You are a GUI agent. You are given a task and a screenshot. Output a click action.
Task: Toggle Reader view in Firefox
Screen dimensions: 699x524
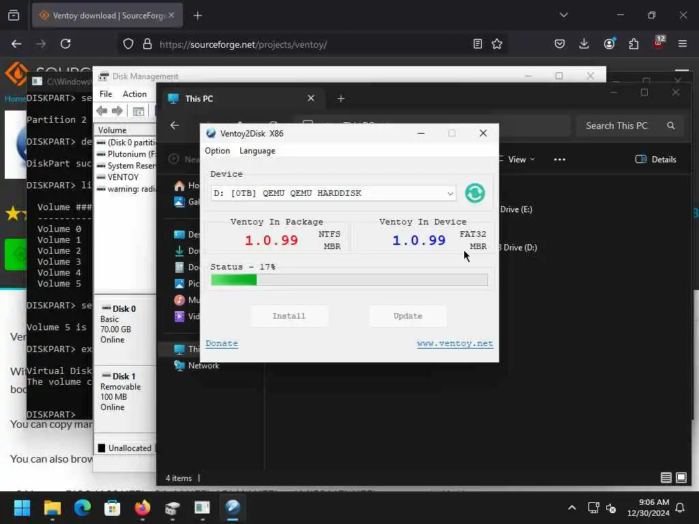477,44
